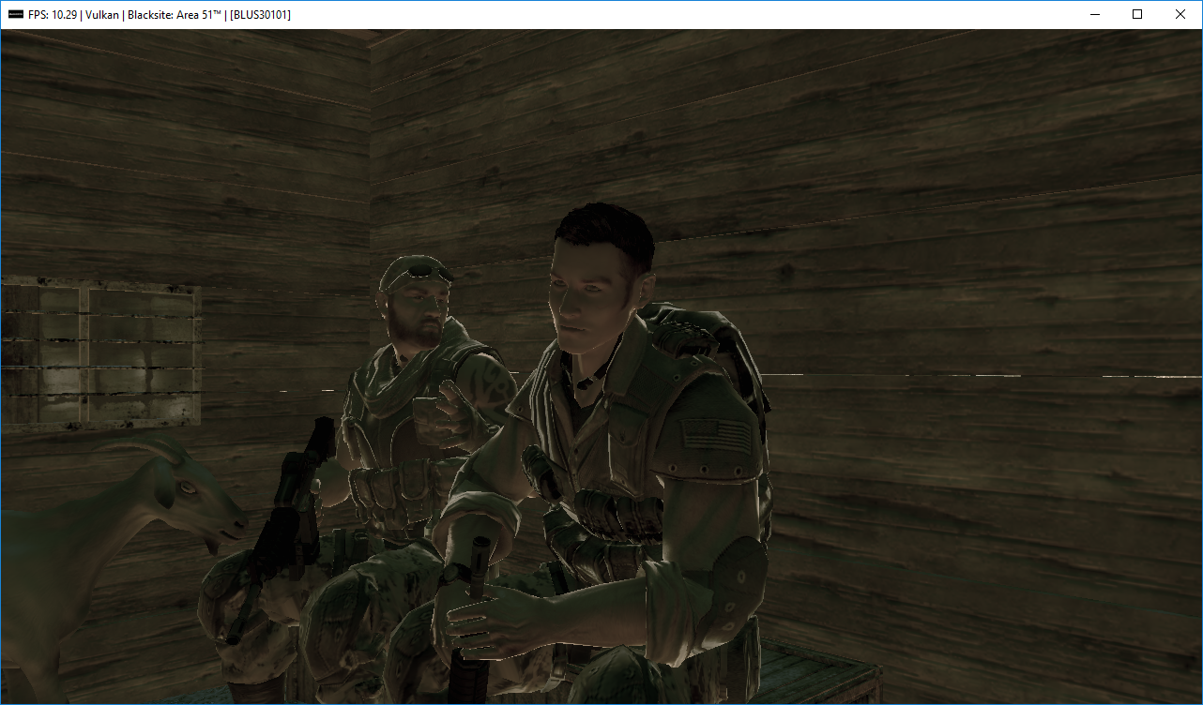Click the cup held by the bearded soldier
The image size is (1203, 705).
pyautogui.click(x=429, y=411)
